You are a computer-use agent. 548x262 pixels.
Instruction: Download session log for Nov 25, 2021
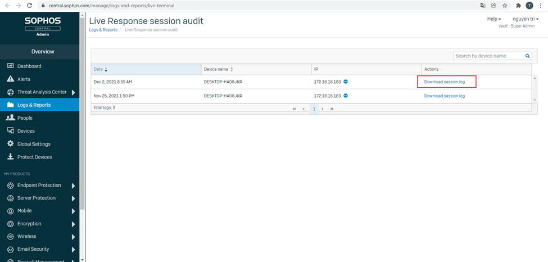(444, 96)
